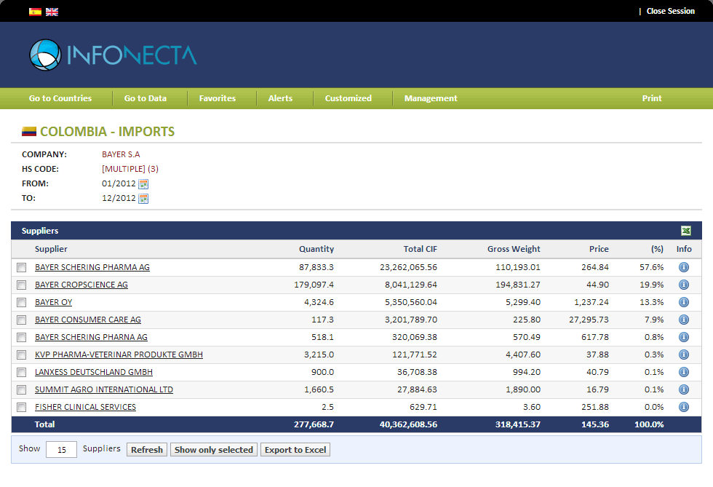Screen dimensions: 713x487
Task: Open the FROM date calendar picker
Action: pos(143,184)
